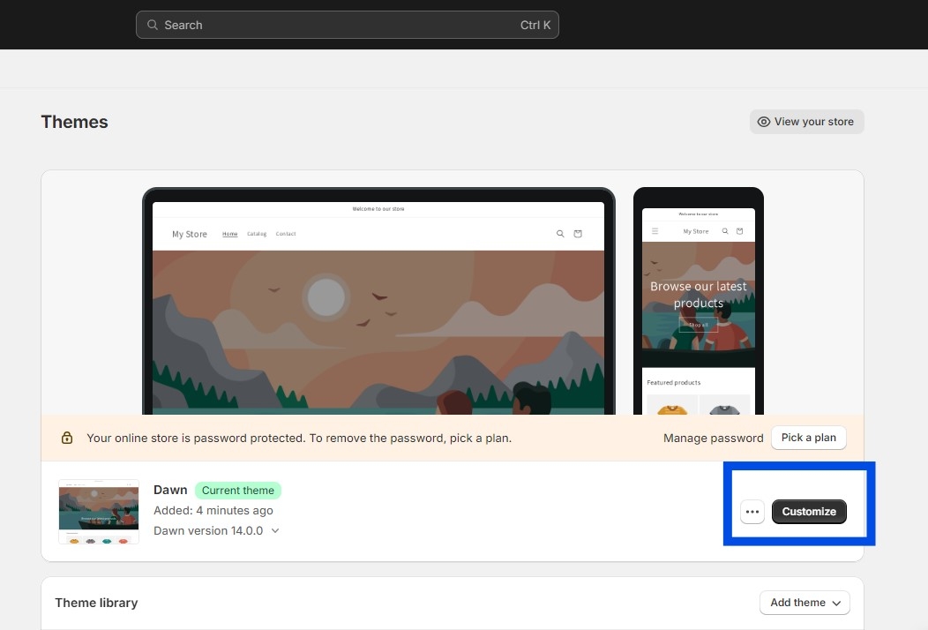
Task: Expand the Dawn version 14.0.0 chevron
Action: 275,530
